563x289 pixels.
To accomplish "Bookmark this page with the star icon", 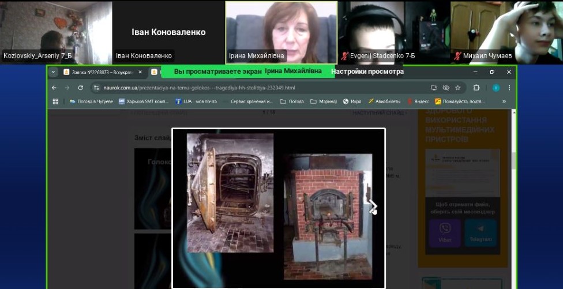I will [458, 88].
